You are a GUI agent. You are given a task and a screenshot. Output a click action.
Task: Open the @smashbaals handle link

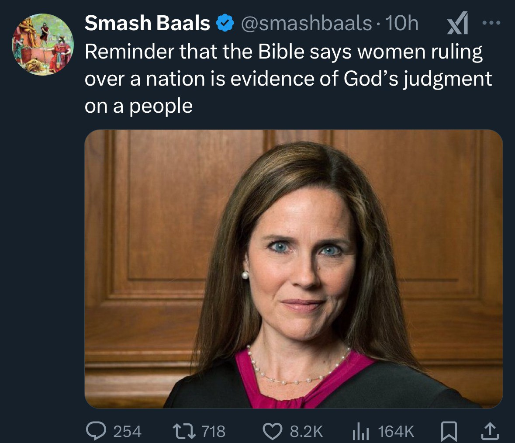coord(306,23)
